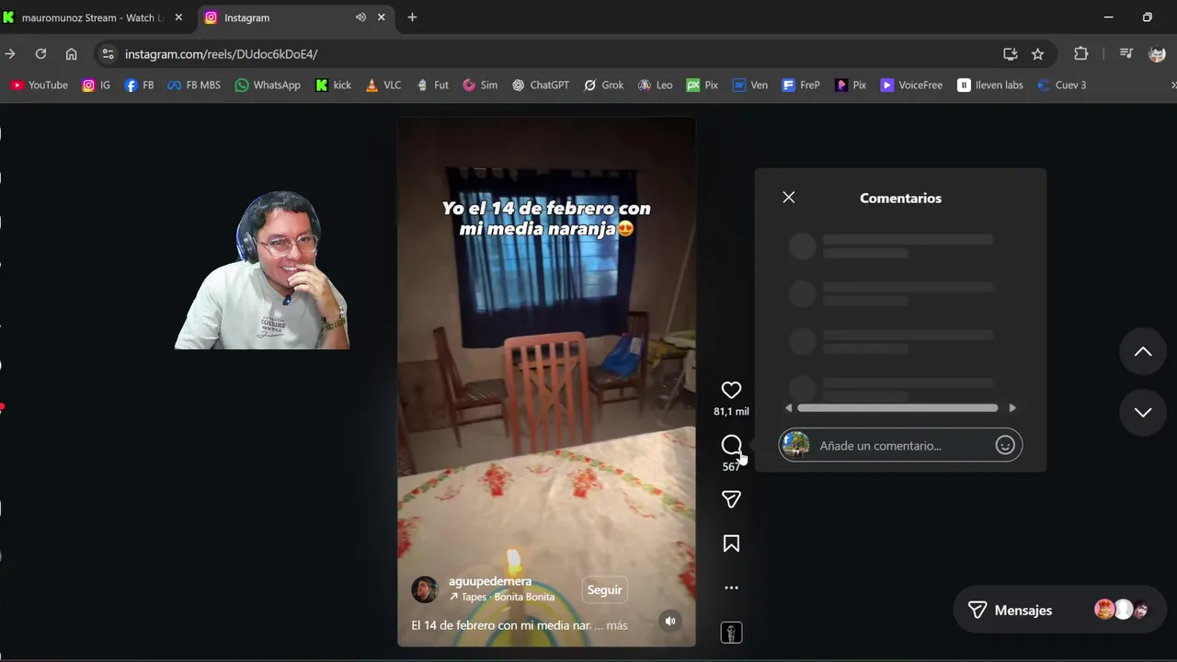Screen dimensions: 1177x662
Task: Click install app icon in address bar
Action: [1011, 54]
